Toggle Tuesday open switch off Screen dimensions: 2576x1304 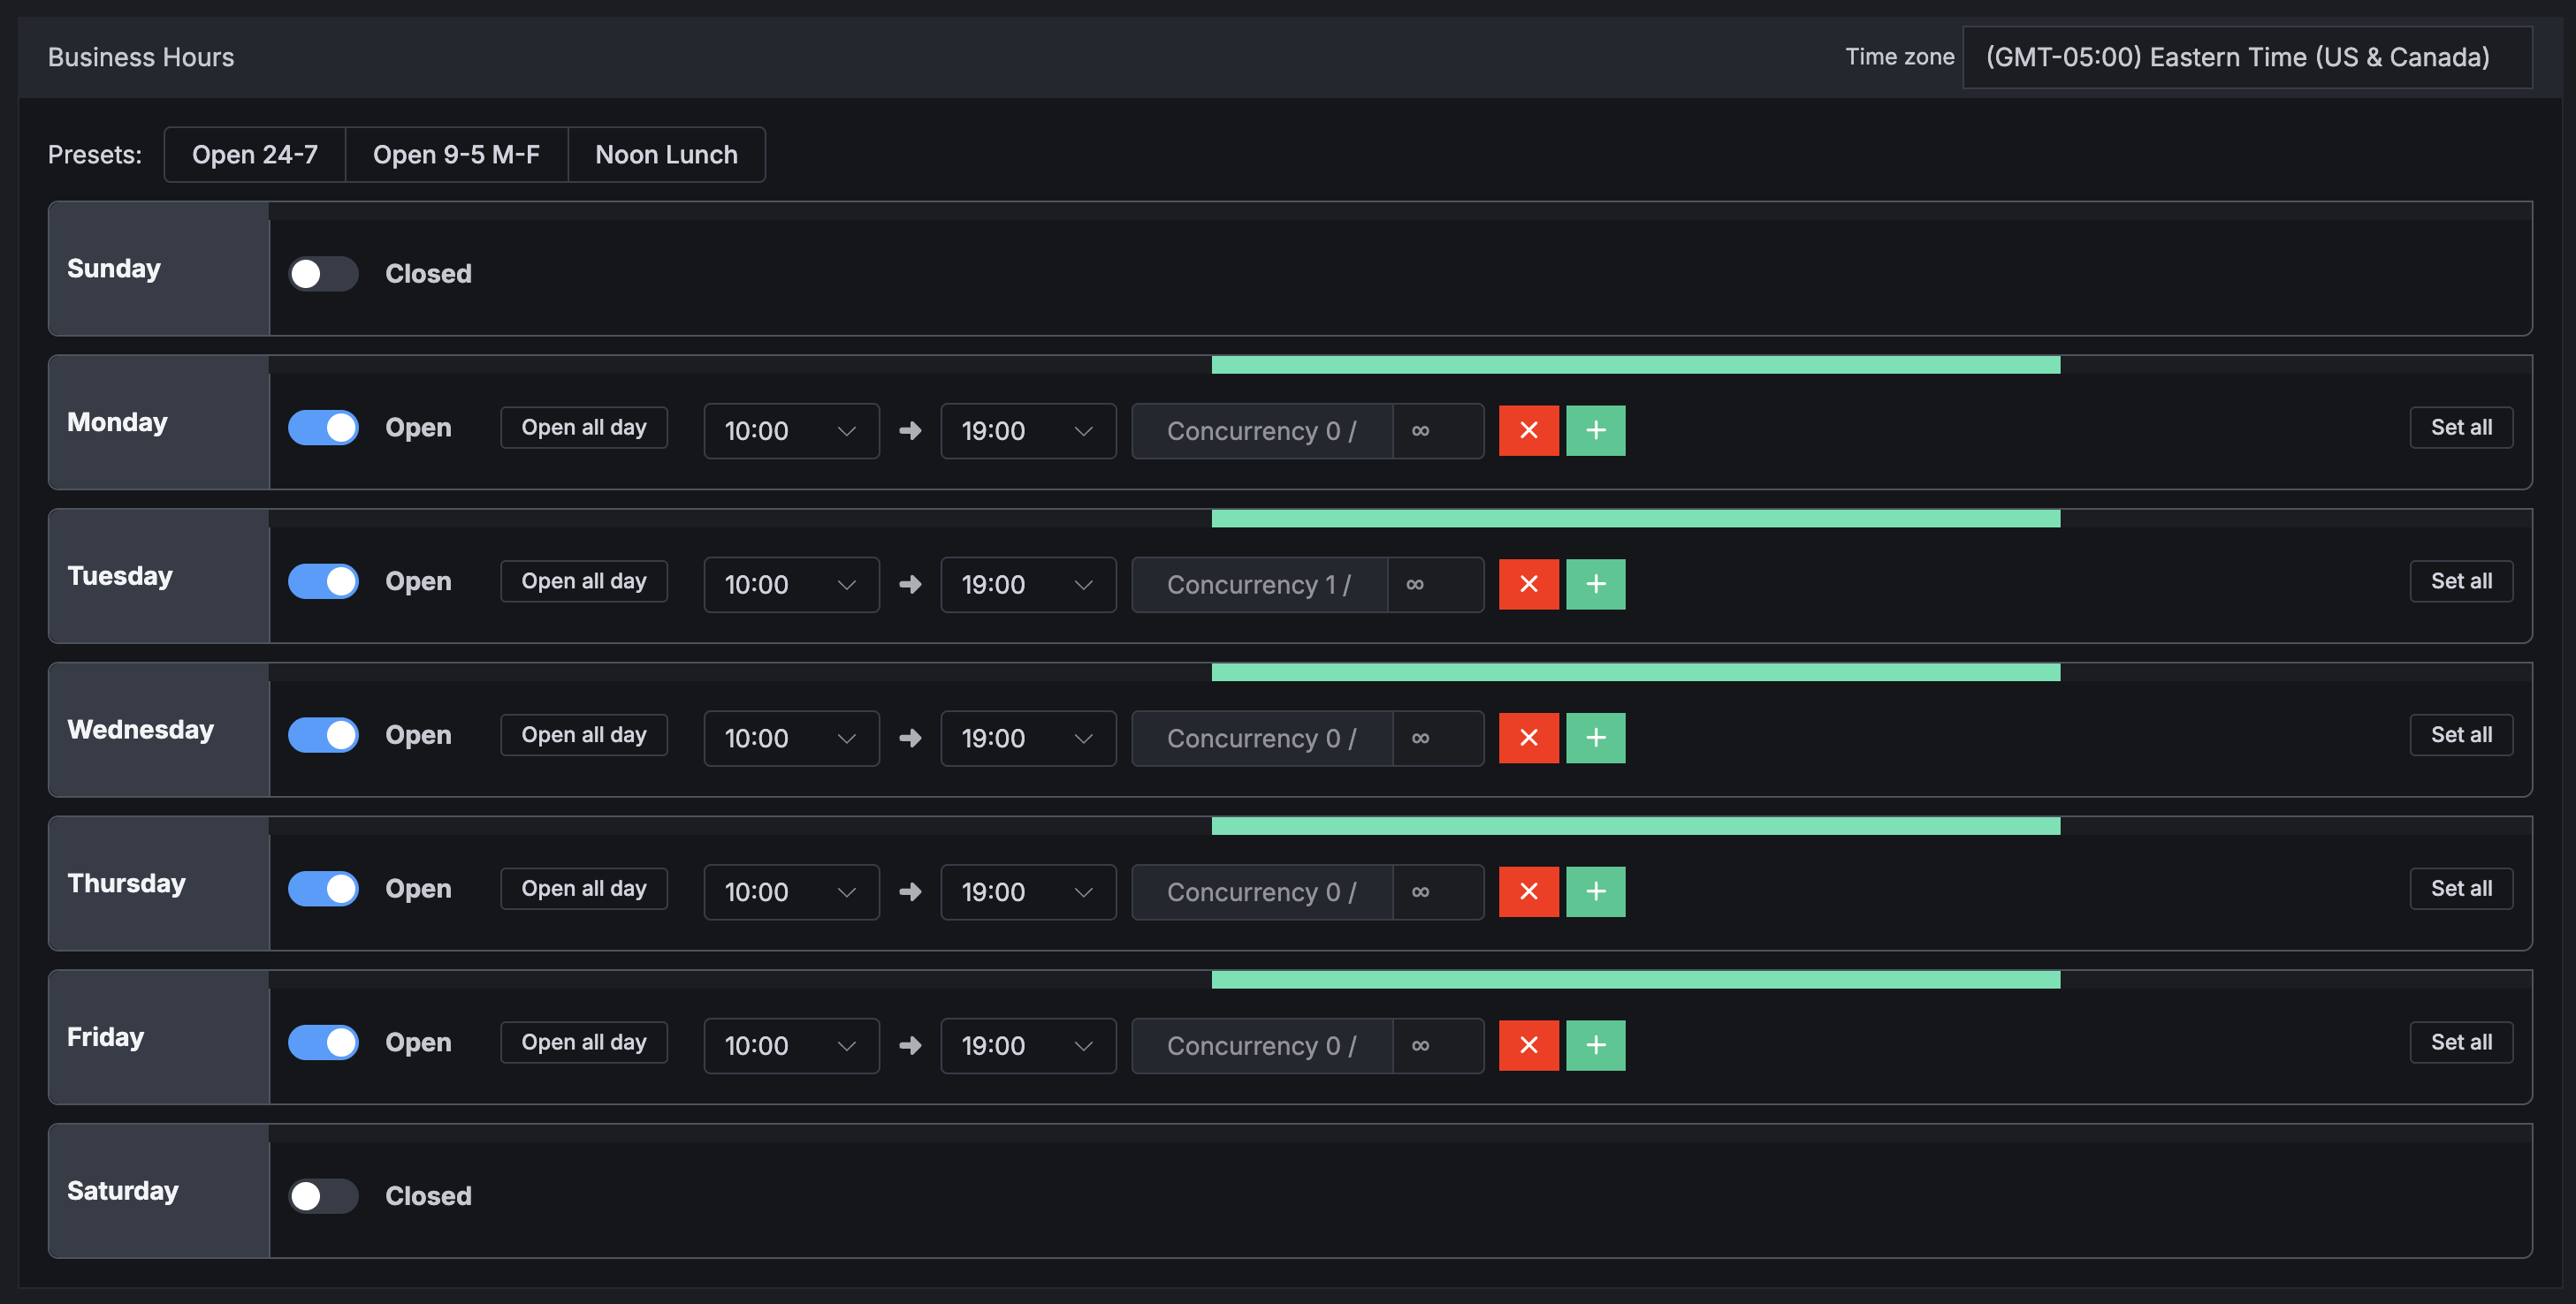323,581
